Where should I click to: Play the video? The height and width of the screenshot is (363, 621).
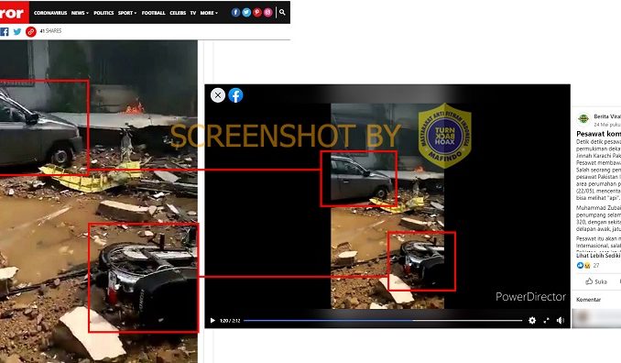[212, 320]
